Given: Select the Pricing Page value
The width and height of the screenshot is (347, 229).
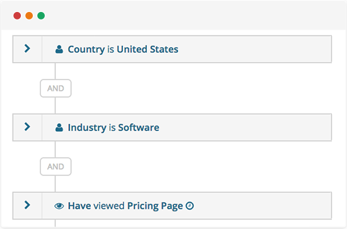Looking at the screenshot, I should (x=155, y=206).
